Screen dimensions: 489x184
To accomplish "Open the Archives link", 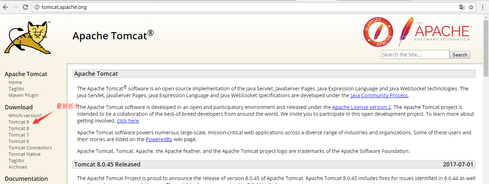I will pos(18,167).
